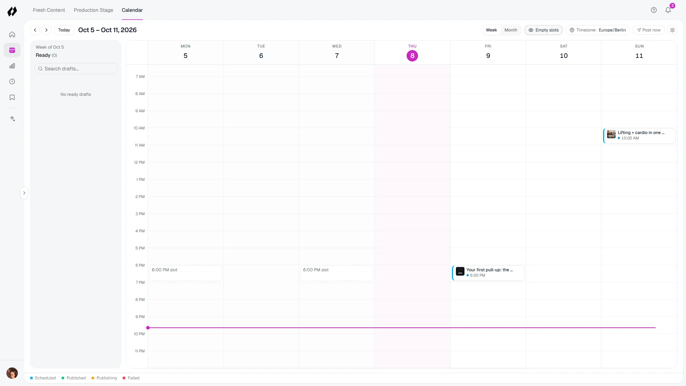Screen dimensions: 686x386
Task: Focus the Search drafts field
Action: [x=76, y=69]
